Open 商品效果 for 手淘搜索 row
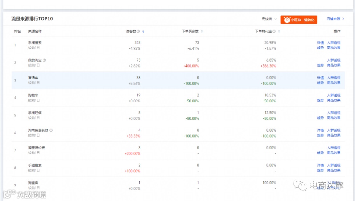 pyautogui.click(x=334, y=48)
